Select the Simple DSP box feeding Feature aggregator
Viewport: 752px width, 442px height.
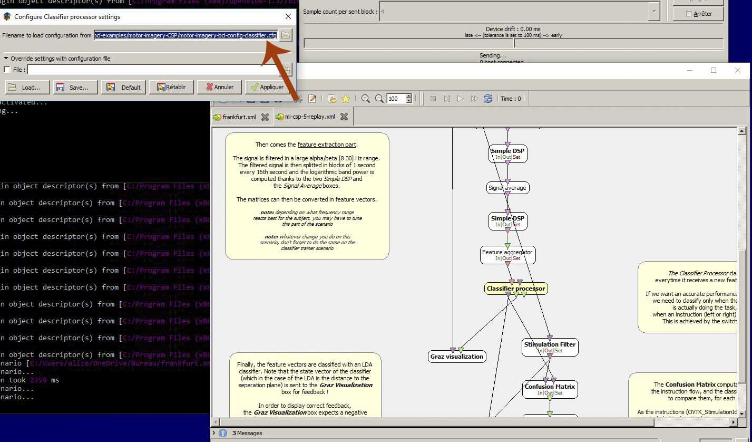507,221
